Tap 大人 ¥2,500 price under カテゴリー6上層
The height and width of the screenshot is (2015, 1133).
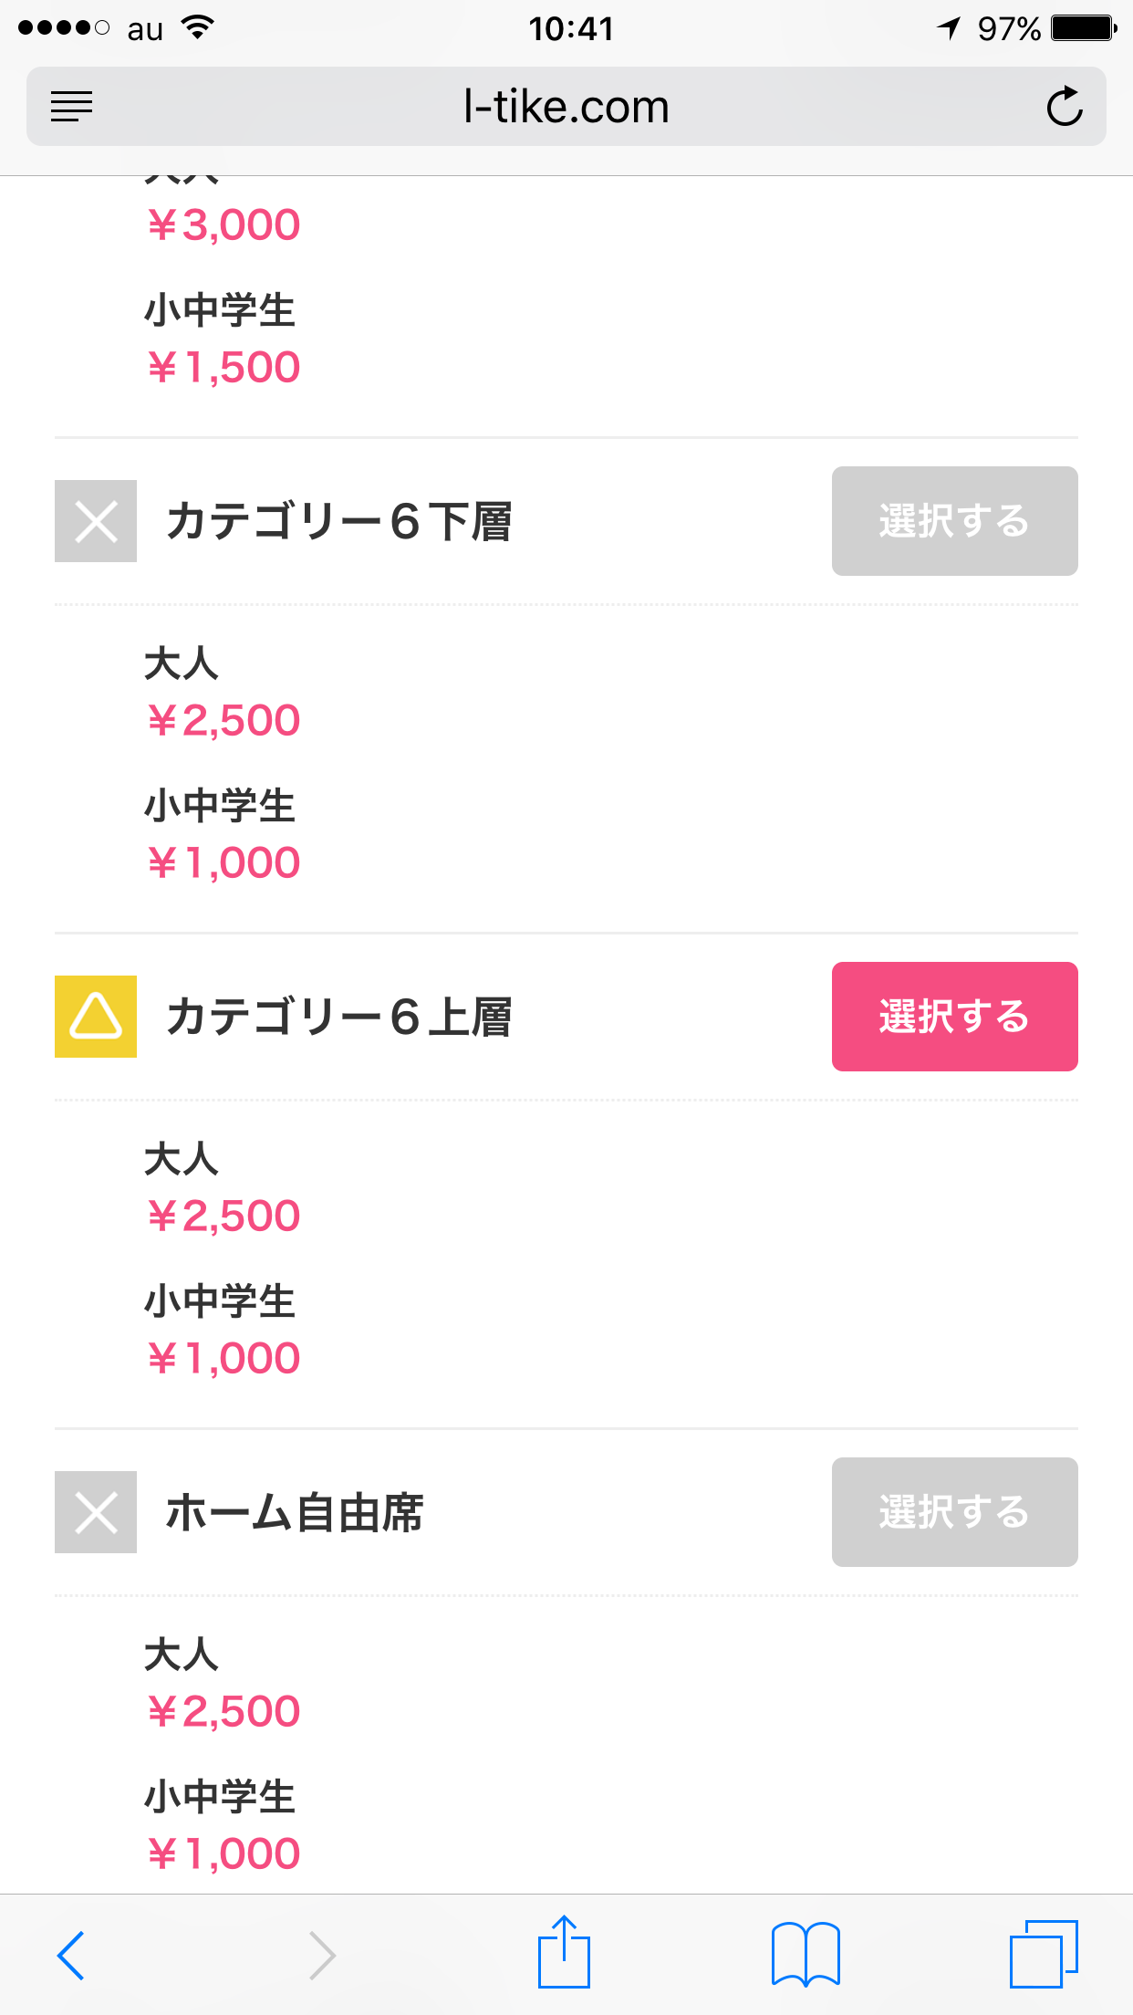coord(223,1216)
